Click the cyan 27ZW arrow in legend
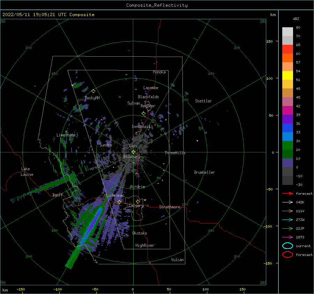Screen dimensions: 314x294 tap(287, 220)
